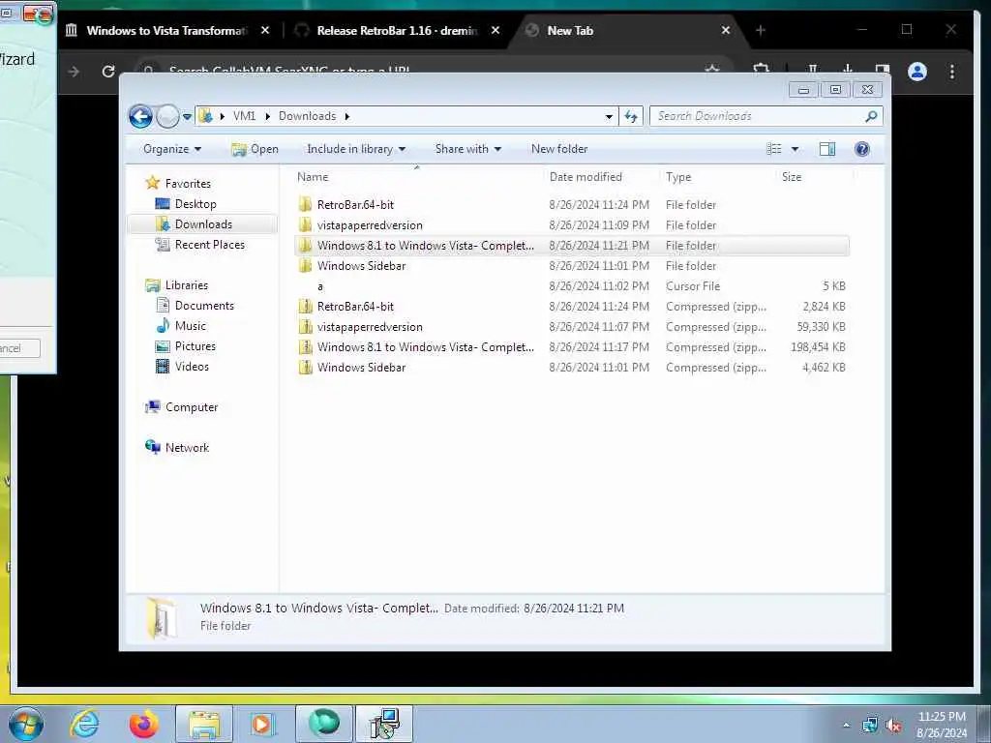The image size is (991, 743).
Task: Sort by the Date modified column header
Action: (586, 177)
